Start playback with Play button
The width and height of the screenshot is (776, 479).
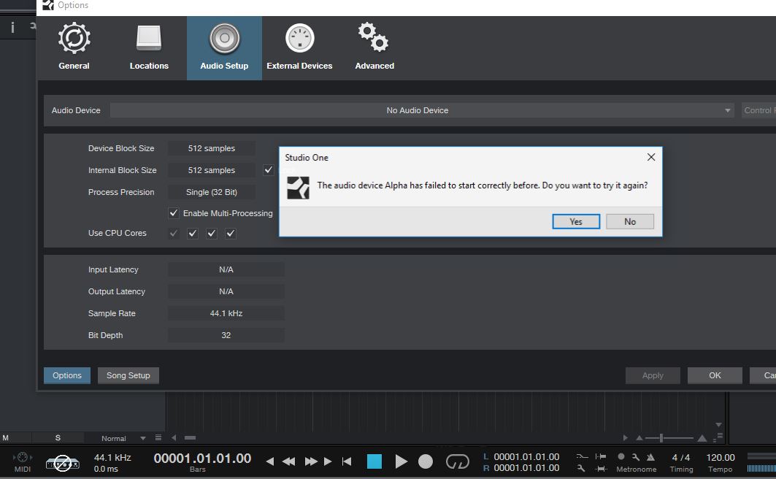pos(401,461)
